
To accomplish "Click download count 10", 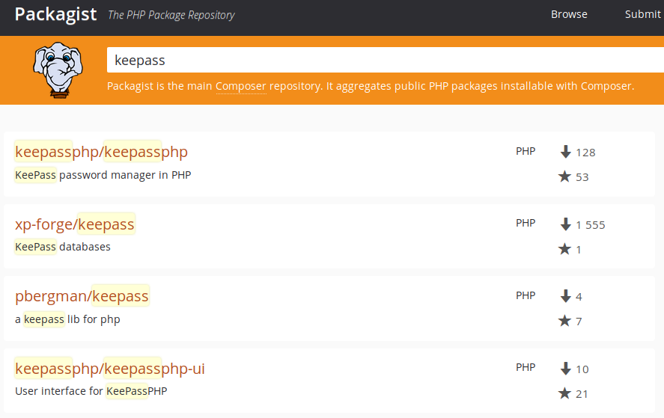I will 582,369.
